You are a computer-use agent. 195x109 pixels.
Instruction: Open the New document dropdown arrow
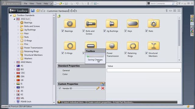click(x=58, y=4)
